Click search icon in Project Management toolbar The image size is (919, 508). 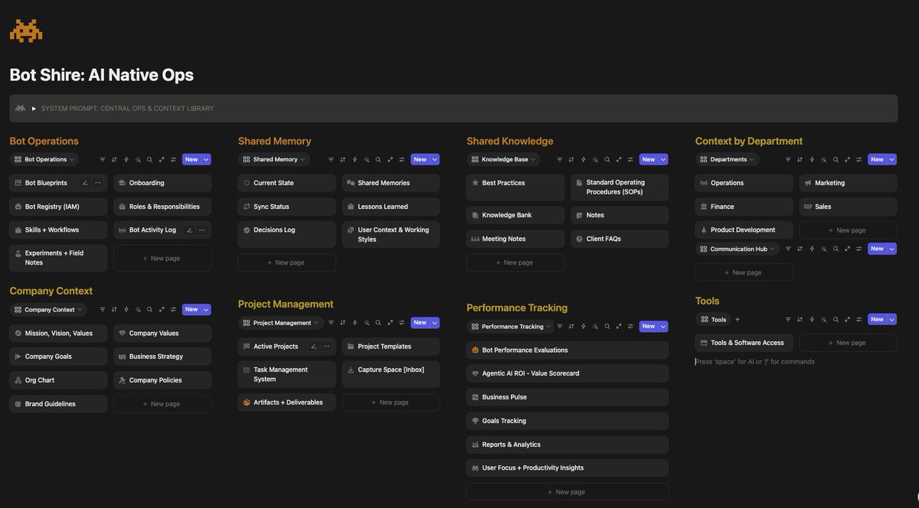pos(378,323)
